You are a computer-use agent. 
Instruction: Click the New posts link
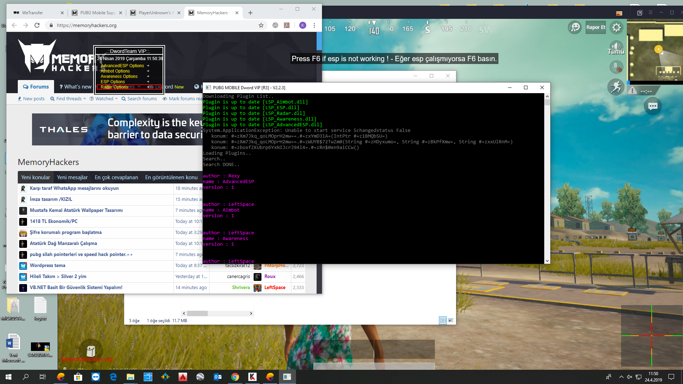click(x=31, y=99)
